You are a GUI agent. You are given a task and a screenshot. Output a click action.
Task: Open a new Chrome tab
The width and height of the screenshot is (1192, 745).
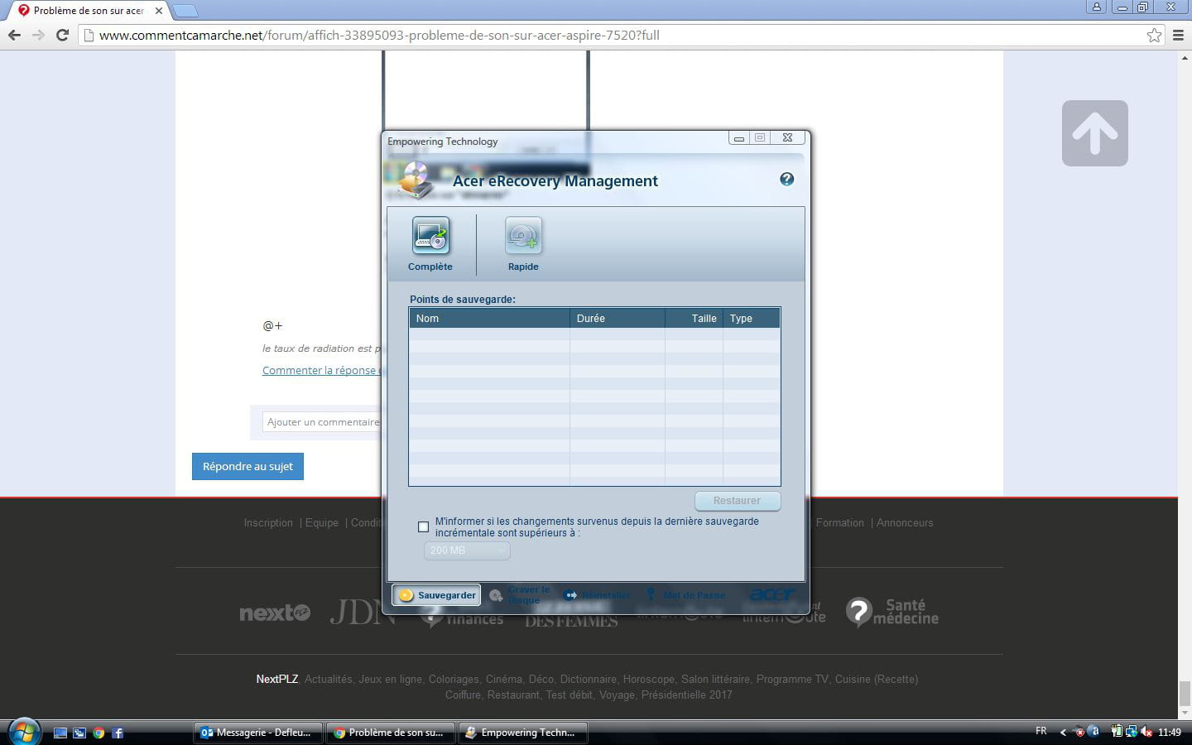(x=185, y=11)
